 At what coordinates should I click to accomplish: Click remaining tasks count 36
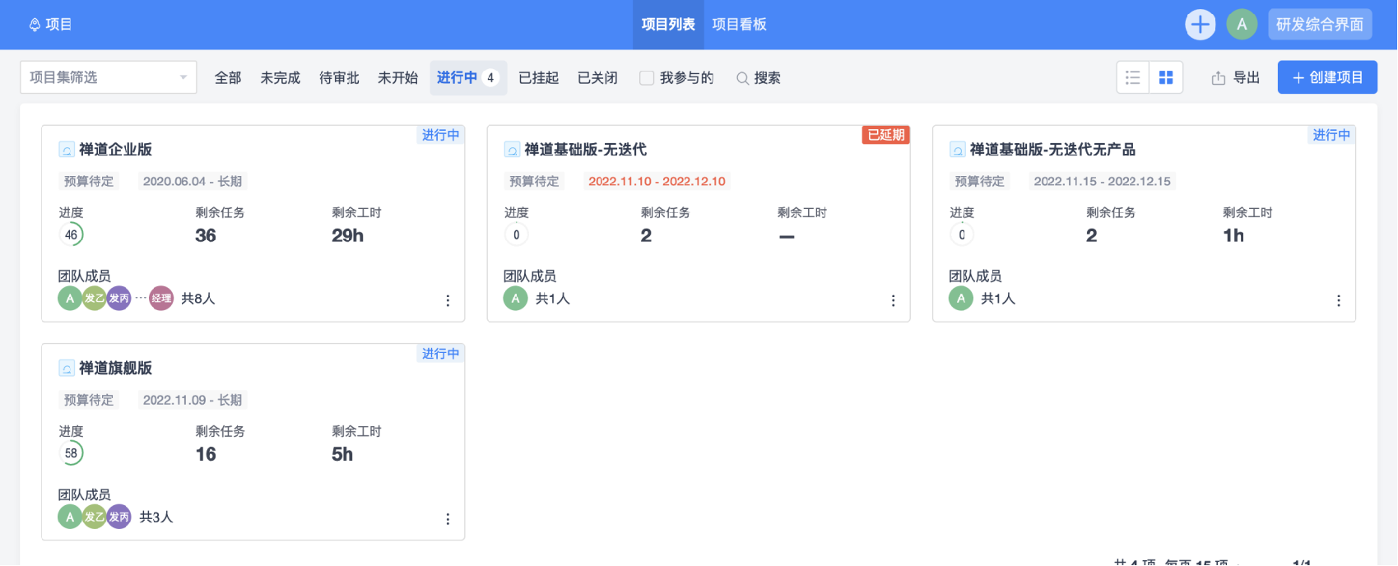tap(206, 236)
